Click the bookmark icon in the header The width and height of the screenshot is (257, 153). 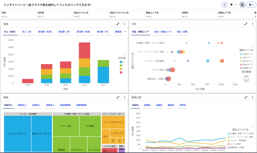[231, 5]
